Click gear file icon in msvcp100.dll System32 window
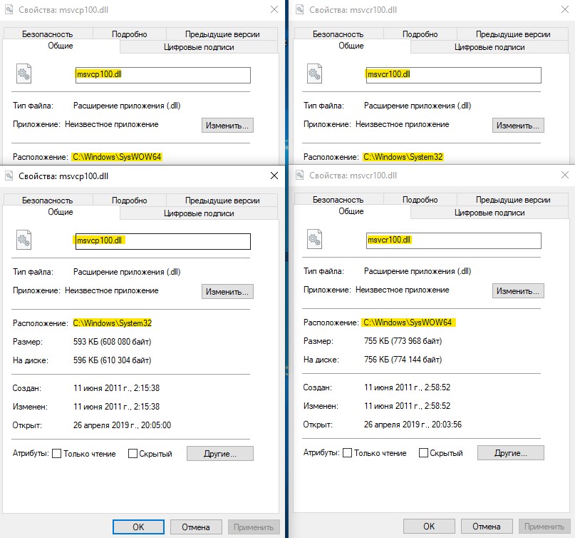This screenshot has width=575, height=538. click(x=24, y=240)
